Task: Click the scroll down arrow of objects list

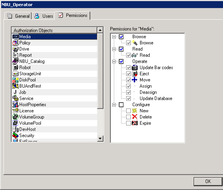Action: pos(100,138)
